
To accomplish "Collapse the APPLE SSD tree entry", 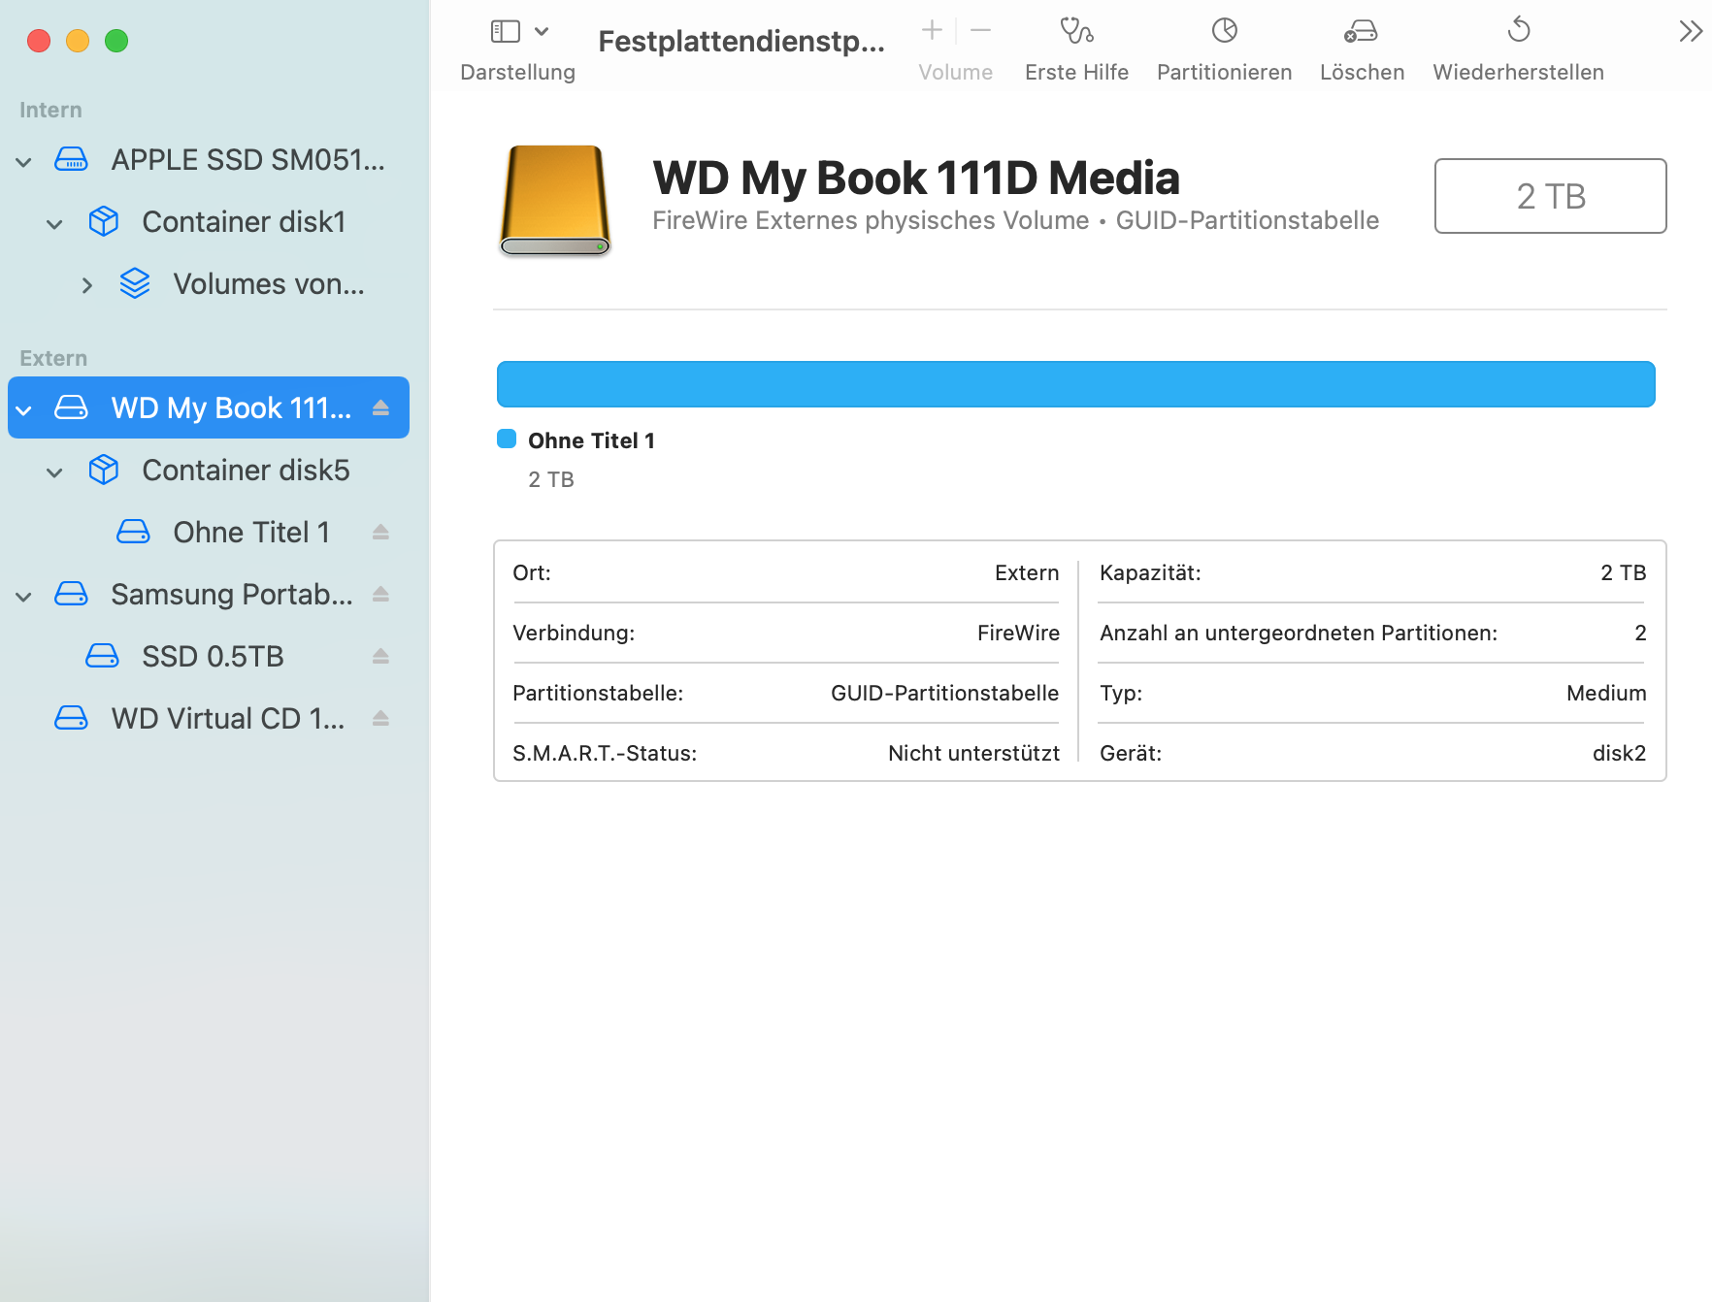I will click(24, 161).
